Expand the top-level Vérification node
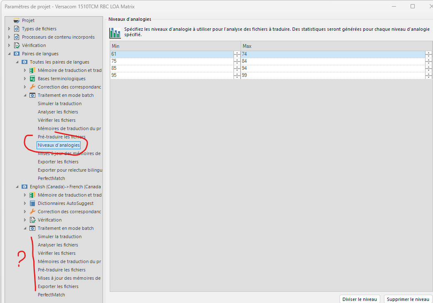The image size is (433, 303). pyautogui.click(x=9, y=45)
